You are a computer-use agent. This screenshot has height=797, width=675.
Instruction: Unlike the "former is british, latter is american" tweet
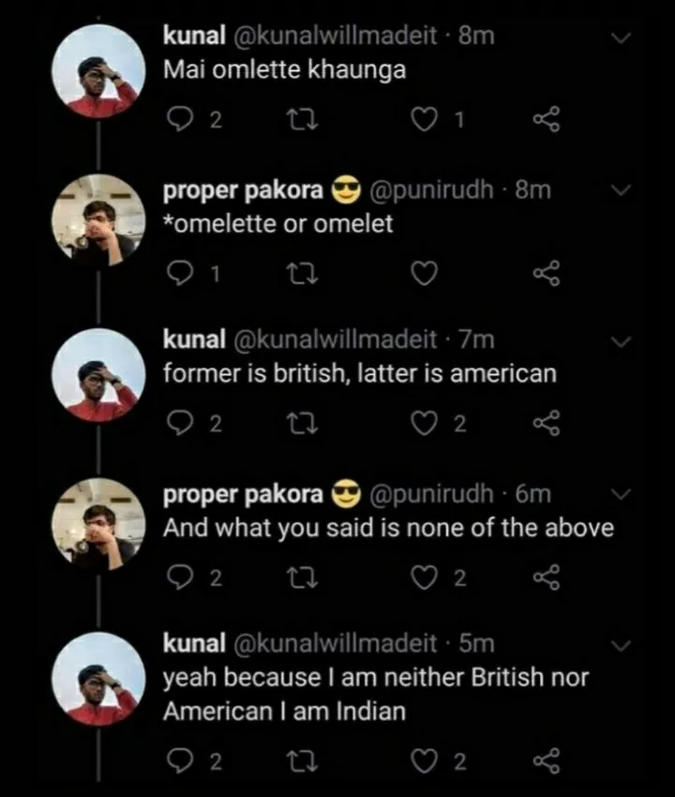pos(424,423)
